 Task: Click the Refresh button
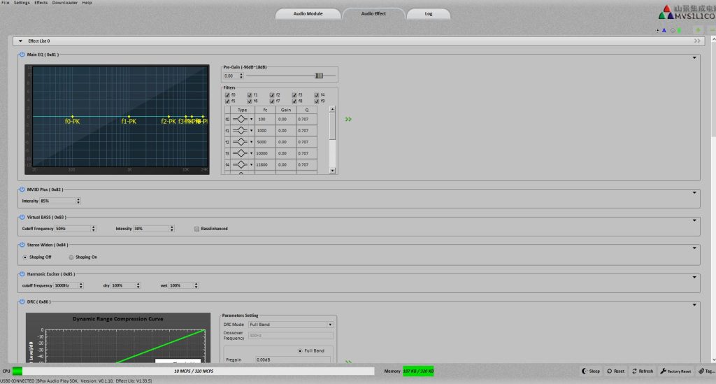tap(642, 371)
